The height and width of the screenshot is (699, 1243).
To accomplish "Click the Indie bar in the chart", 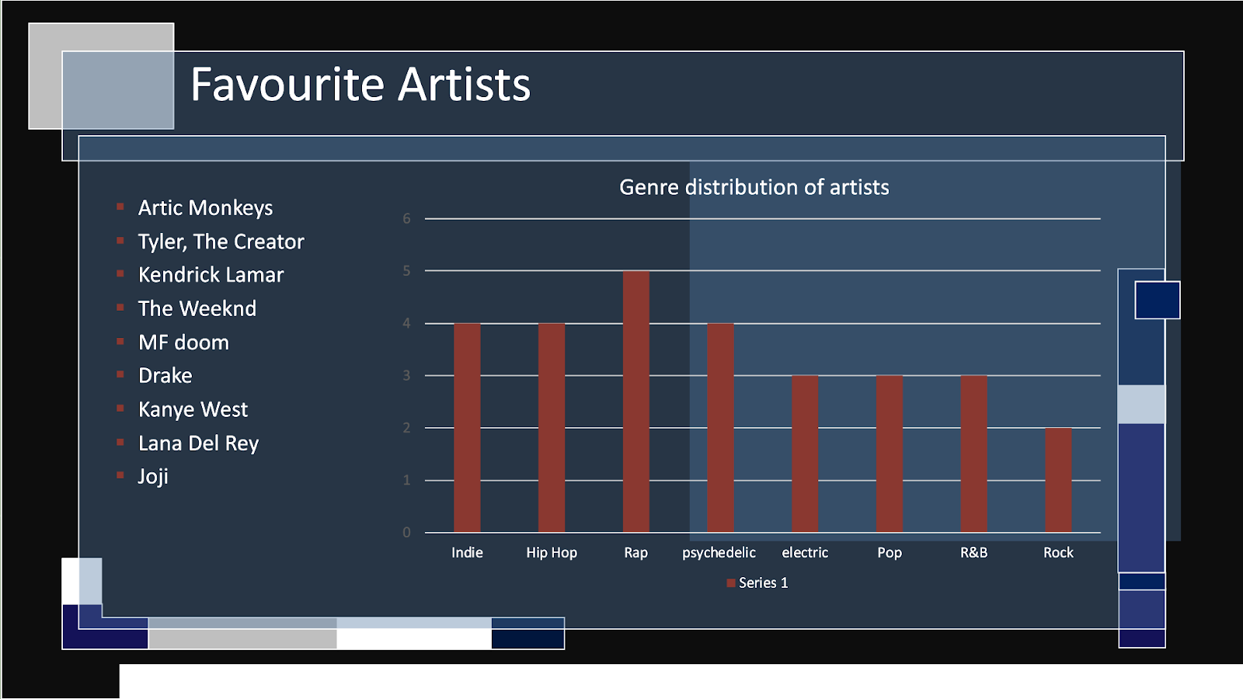I will 467,428.
